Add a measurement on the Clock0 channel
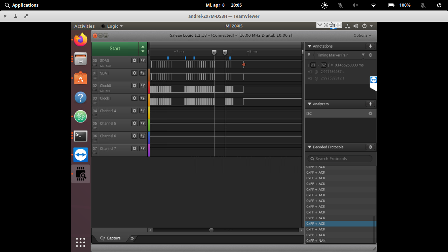This screenshot has width=448, height=252. [142, 85]
